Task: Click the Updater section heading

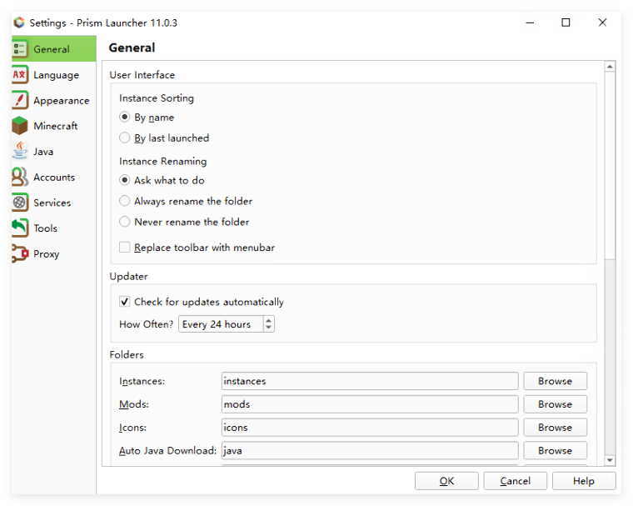Action: tap(129, 277)
